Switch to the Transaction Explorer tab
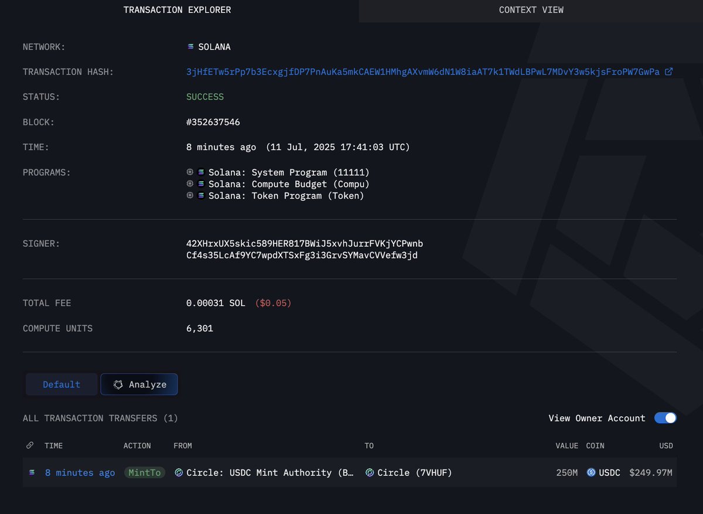The width and height of the screenshot is (703, 514). [x=177, y=10]
